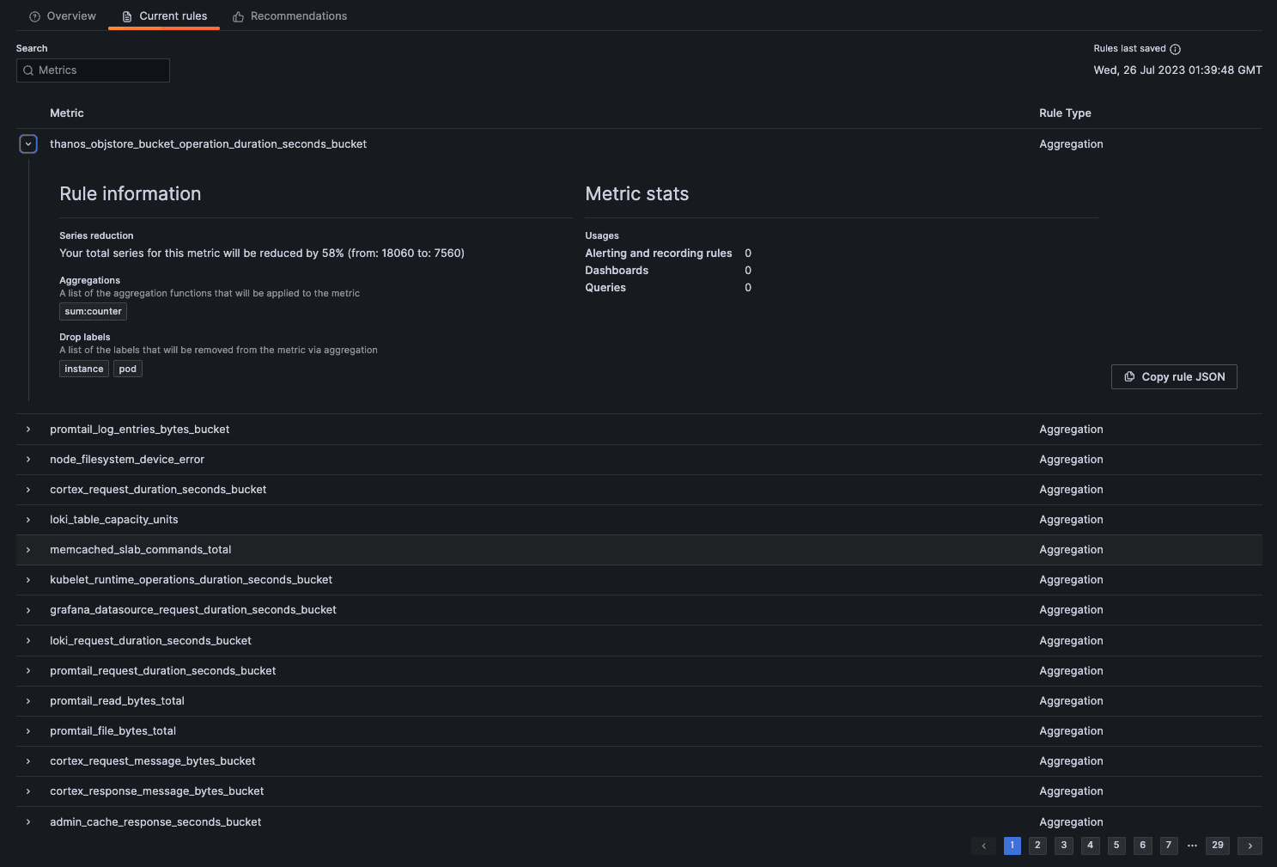Click the previous page arrow icon

click(x=983, y=846)
